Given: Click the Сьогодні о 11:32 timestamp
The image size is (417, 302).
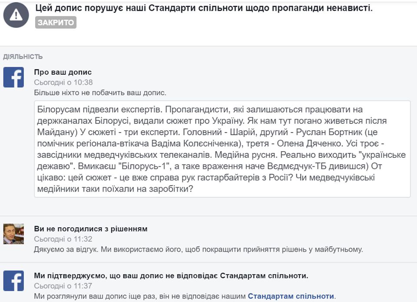Looking at the screenshot, I should pyautogui.click(x=63, y=239).
